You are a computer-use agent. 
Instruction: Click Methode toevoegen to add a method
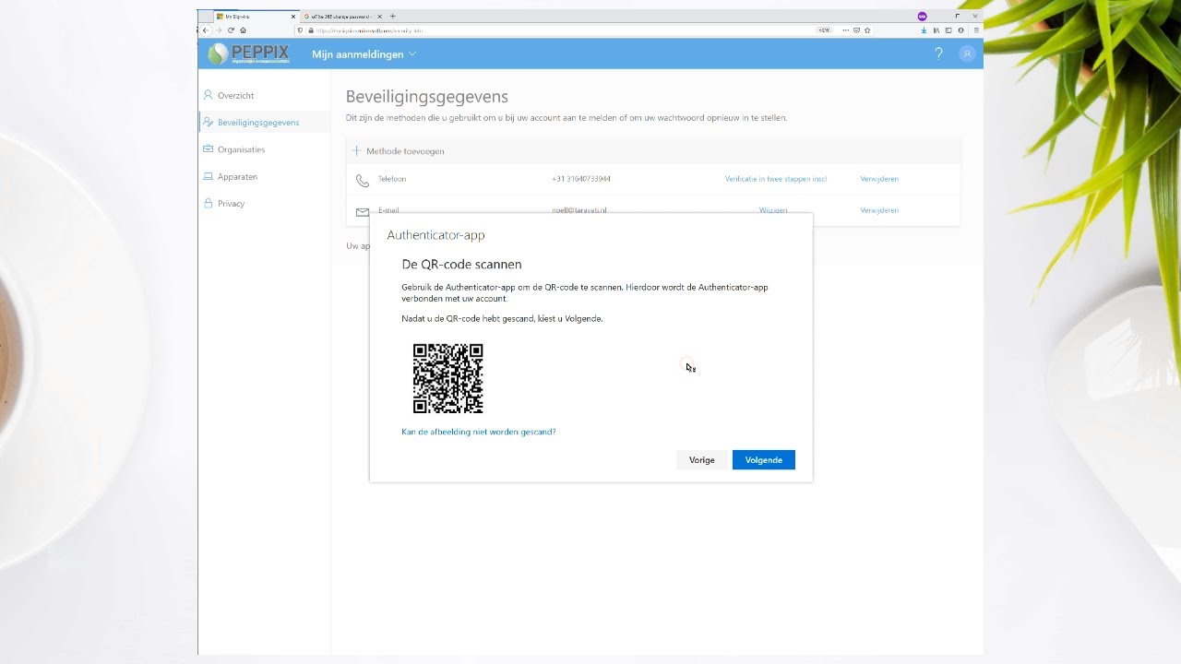[x=398, y=150]
